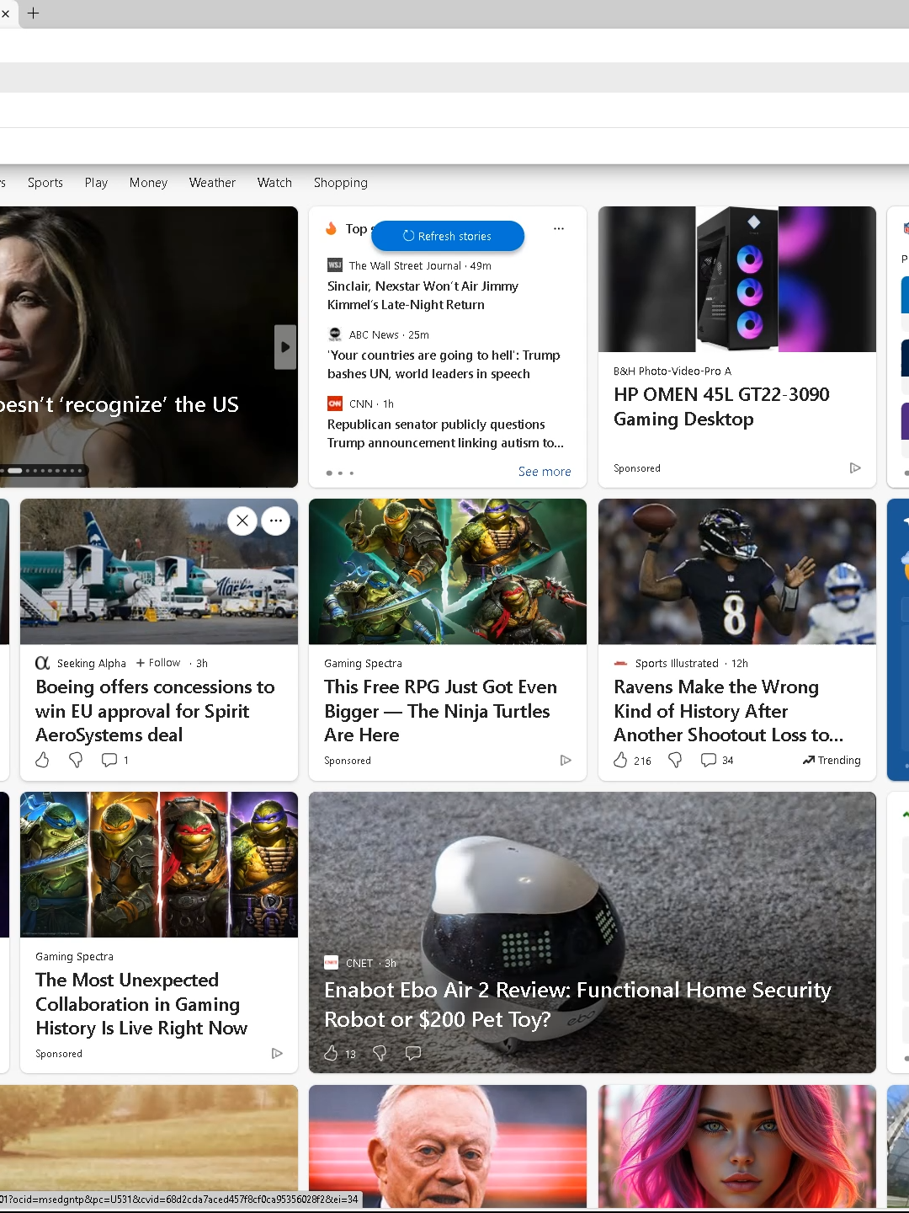This screenshot has width=909, height=1213.
Task: Click ad choices icon on Free RPG card
Action: coord(566,760)
